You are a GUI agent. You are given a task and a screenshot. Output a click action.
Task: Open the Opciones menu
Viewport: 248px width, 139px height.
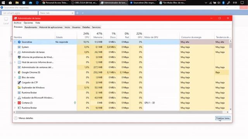click(x=28, y=23)
